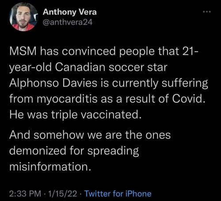Screen dimensions: 221x201
Task: Click the word demonized in the tweet
Action: click(38, 151)
